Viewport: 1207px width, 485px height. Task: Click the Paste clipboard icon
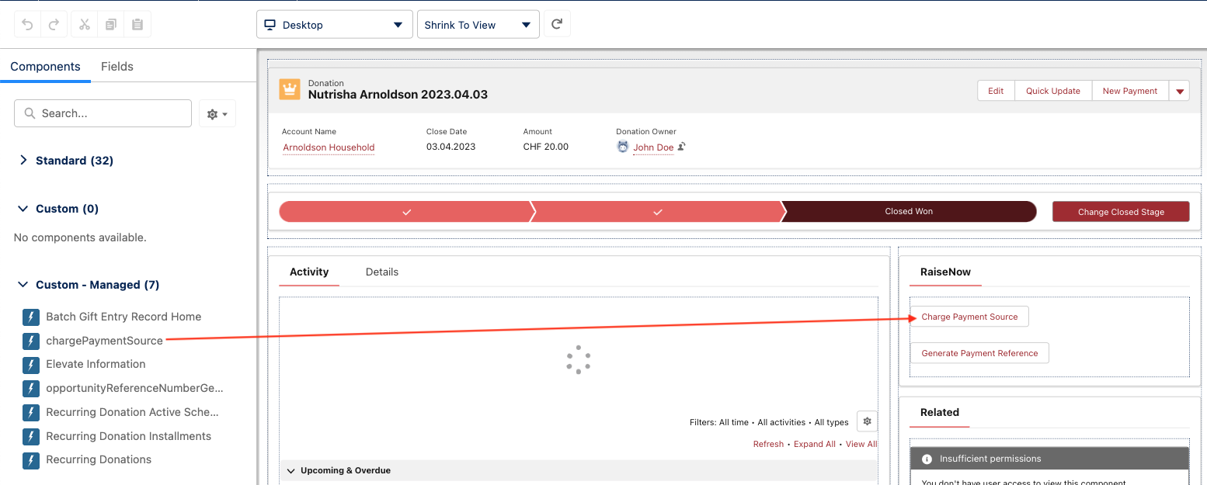coord(137,25)
